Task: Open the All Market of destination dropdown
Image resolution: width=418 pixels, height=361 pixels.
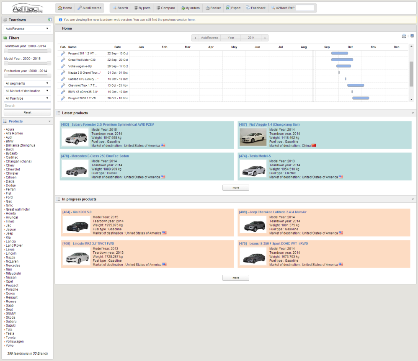Action: tap(27, 91)
